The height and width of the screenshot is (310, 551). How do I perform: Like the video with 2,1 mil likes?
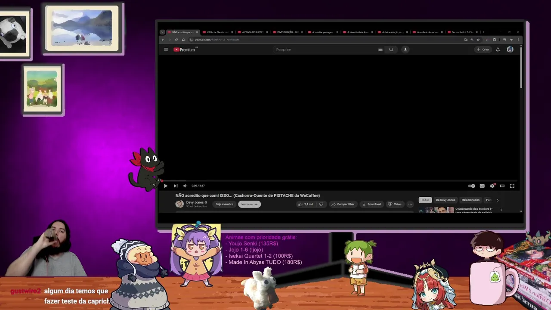(x=306, y=204)
